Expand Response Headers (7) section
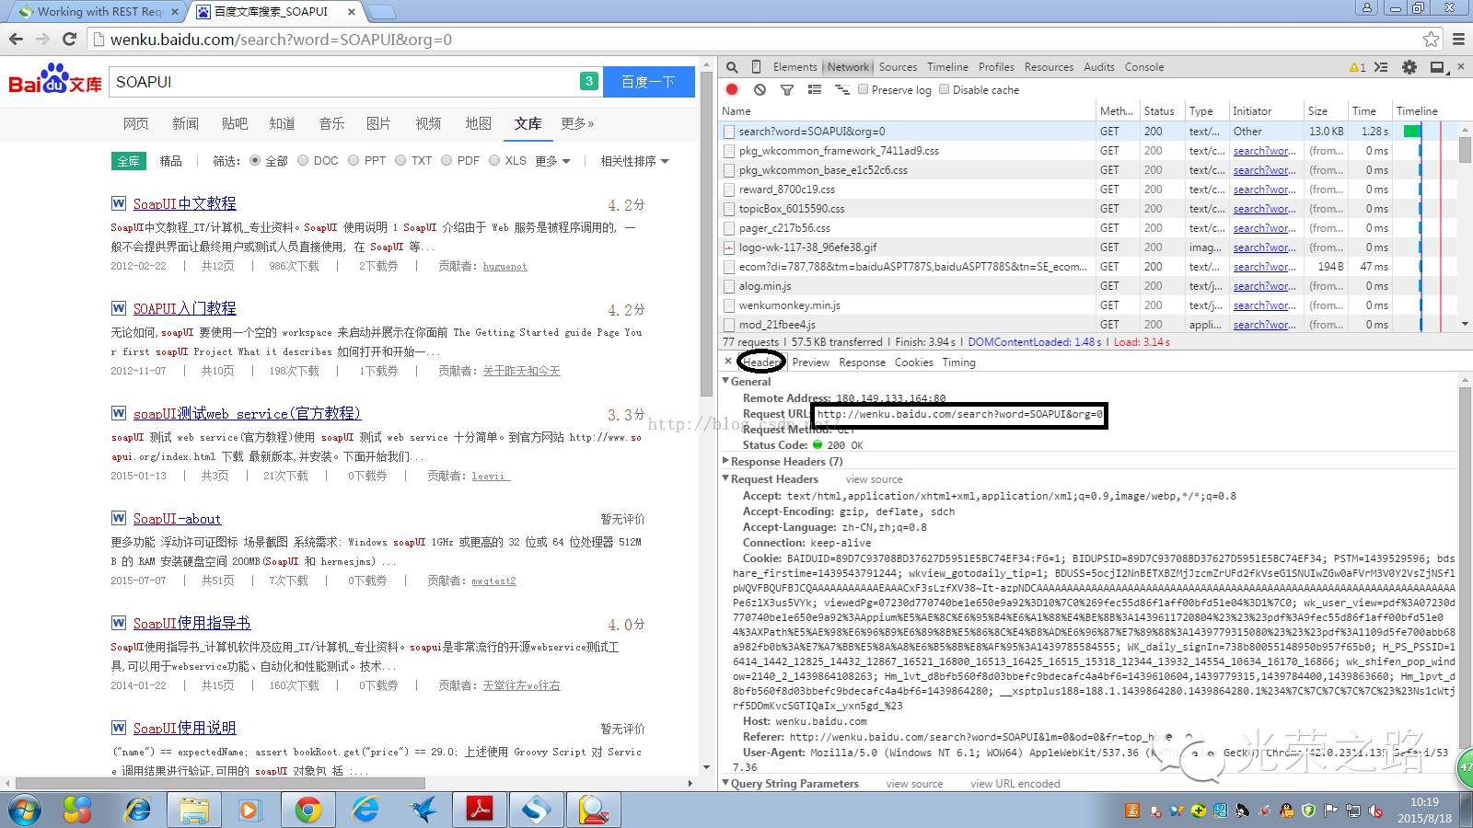 (725, 461)
